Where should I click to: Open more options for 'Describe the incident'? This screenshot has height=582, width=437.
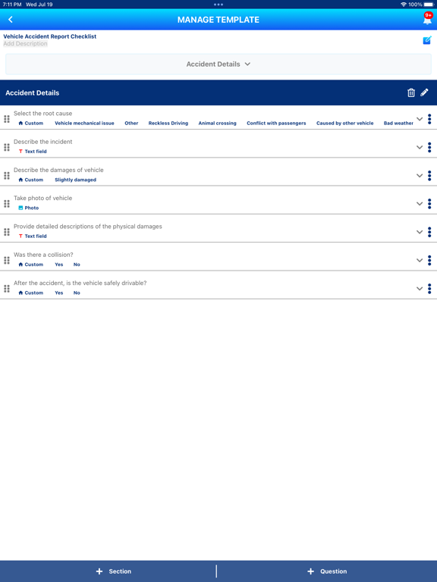[429, 147]
